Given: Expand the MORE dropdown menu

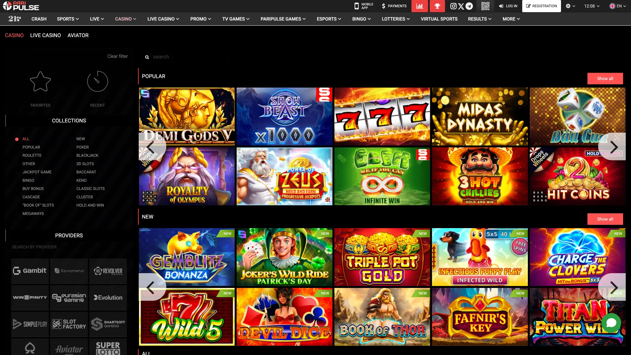Looking at the screenshot, I should pyautogui.click(x=511, y=19).
